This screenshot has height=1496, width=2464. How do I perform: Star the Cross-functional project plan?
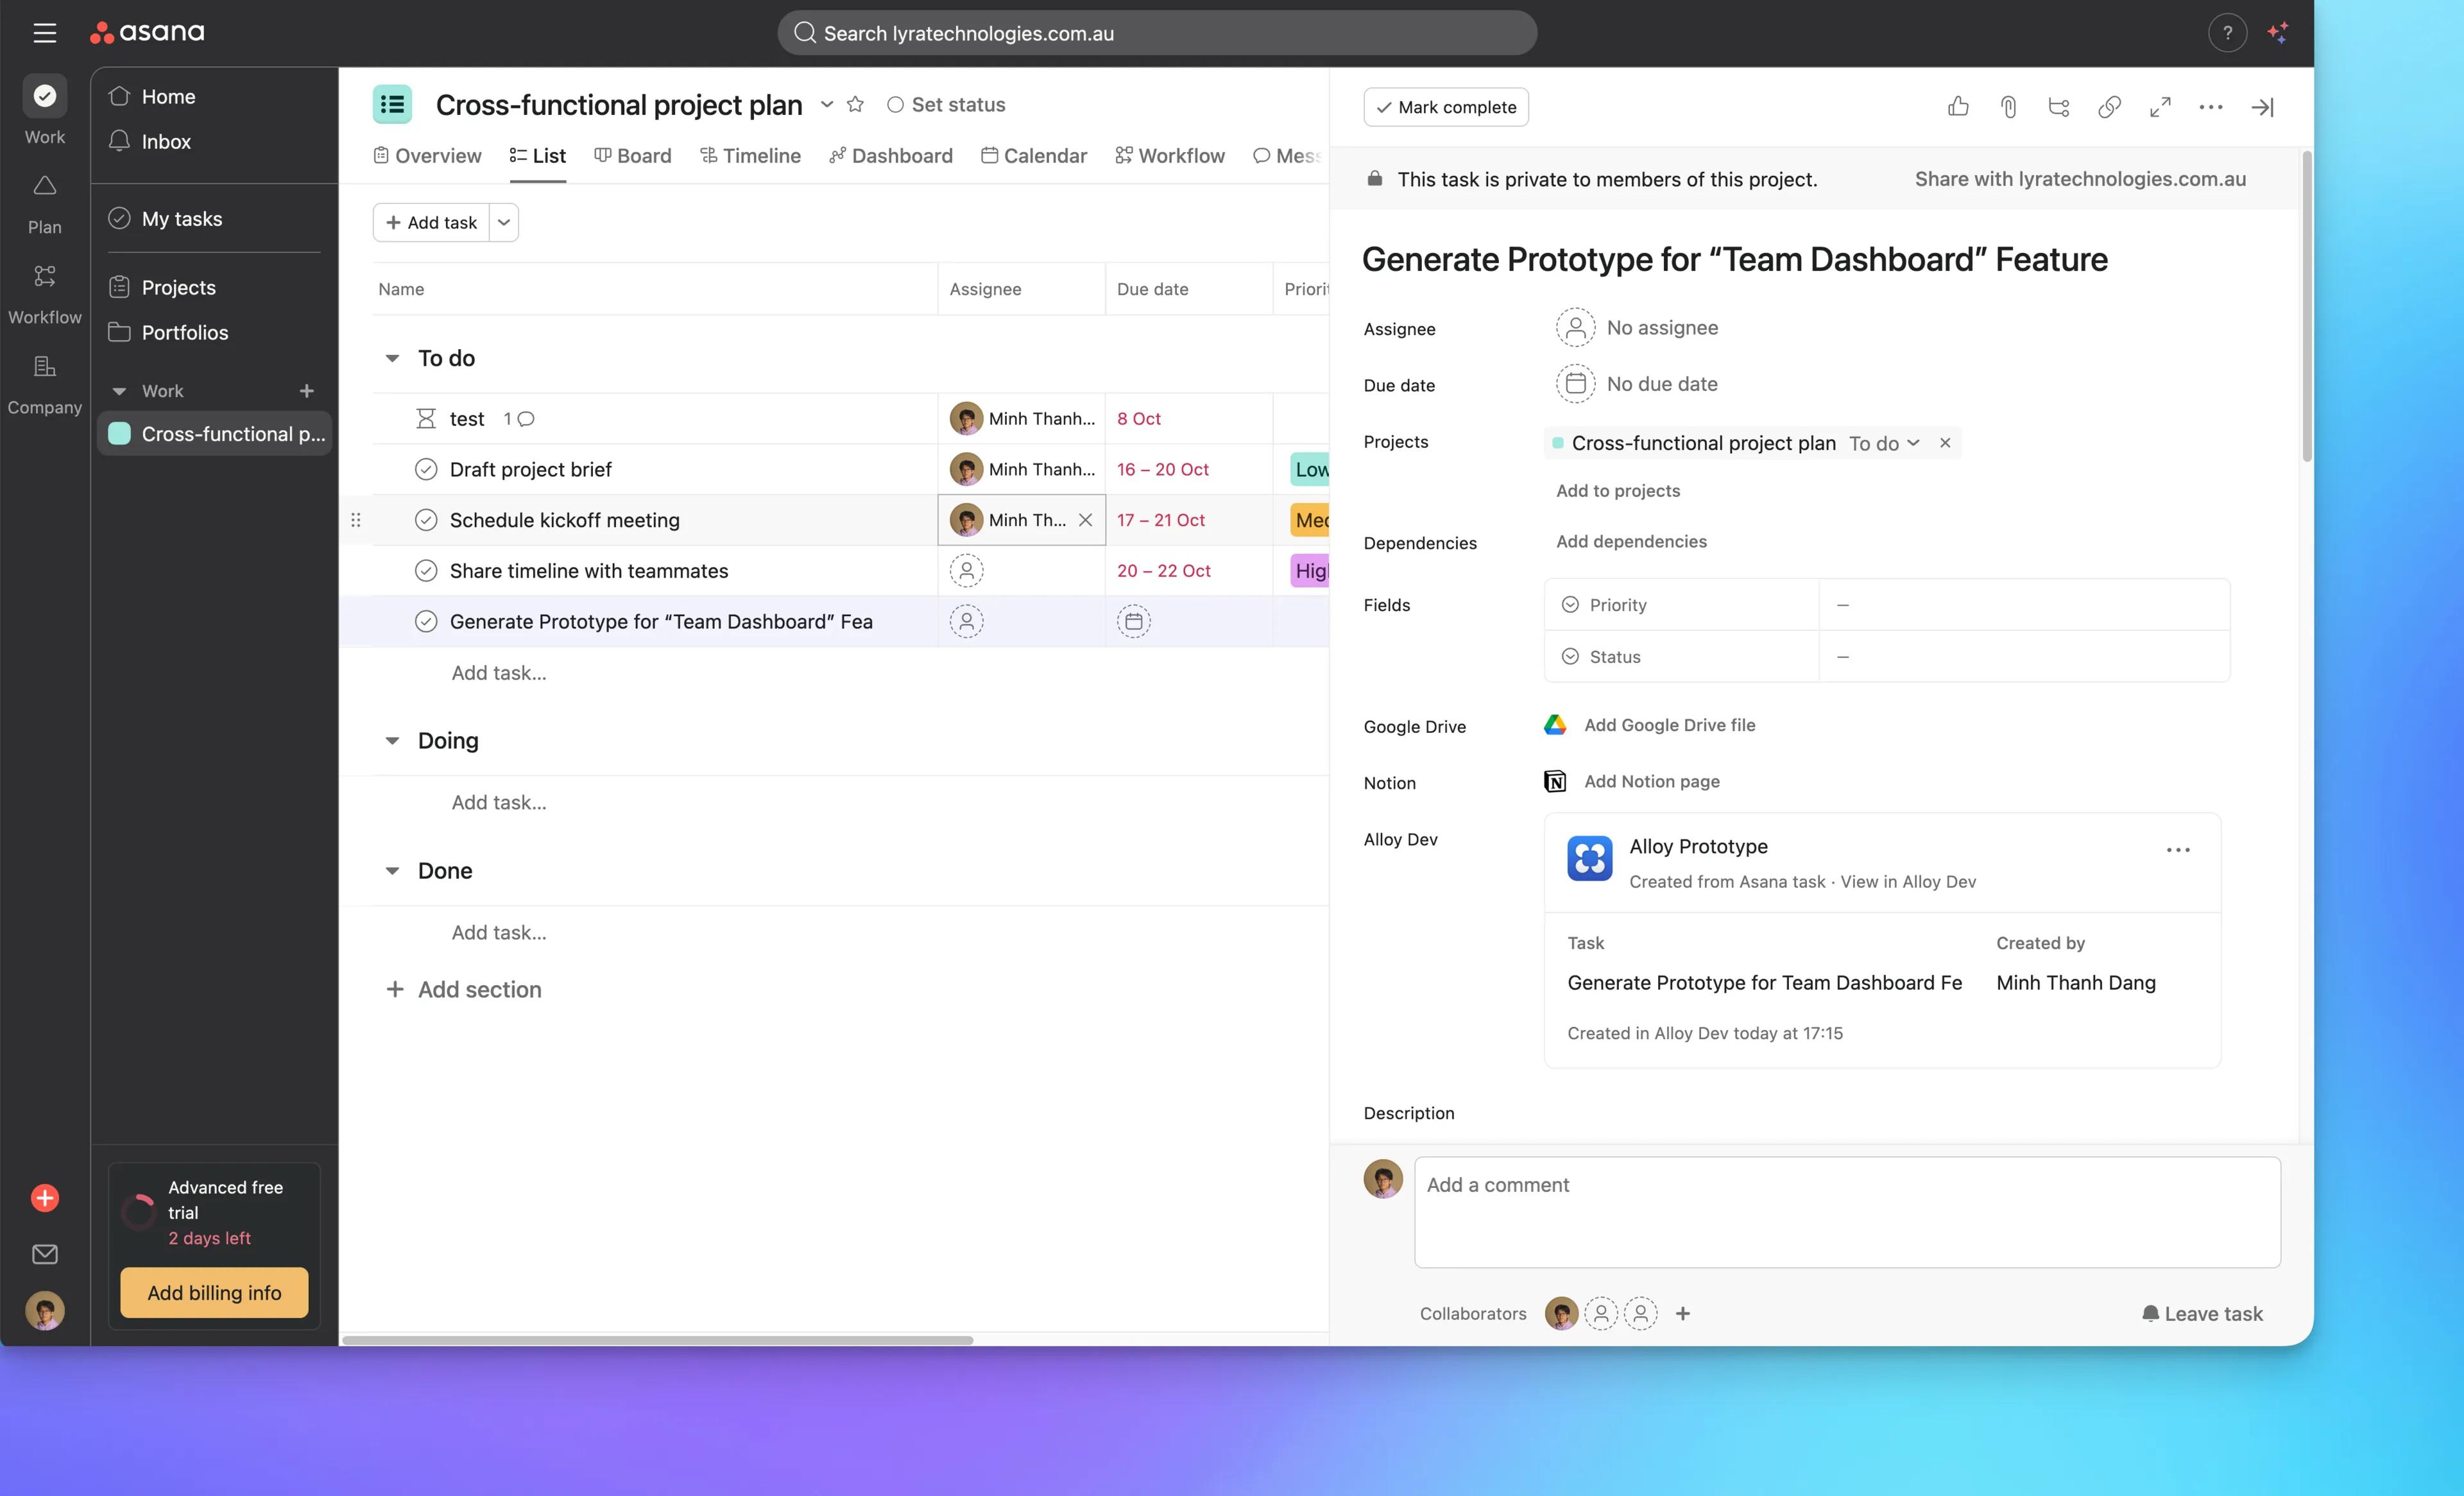tap(855, 104)
